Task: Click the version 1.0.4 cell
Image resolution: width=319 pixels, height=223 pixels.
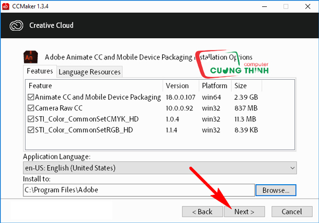Action: (x=172, y=119)
